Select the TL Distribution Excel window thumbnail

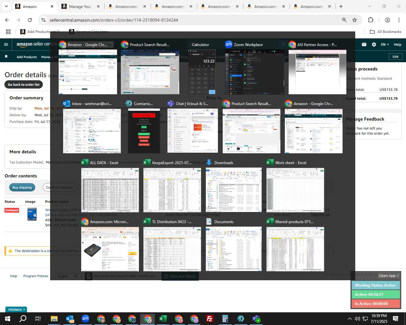point(172,249)
